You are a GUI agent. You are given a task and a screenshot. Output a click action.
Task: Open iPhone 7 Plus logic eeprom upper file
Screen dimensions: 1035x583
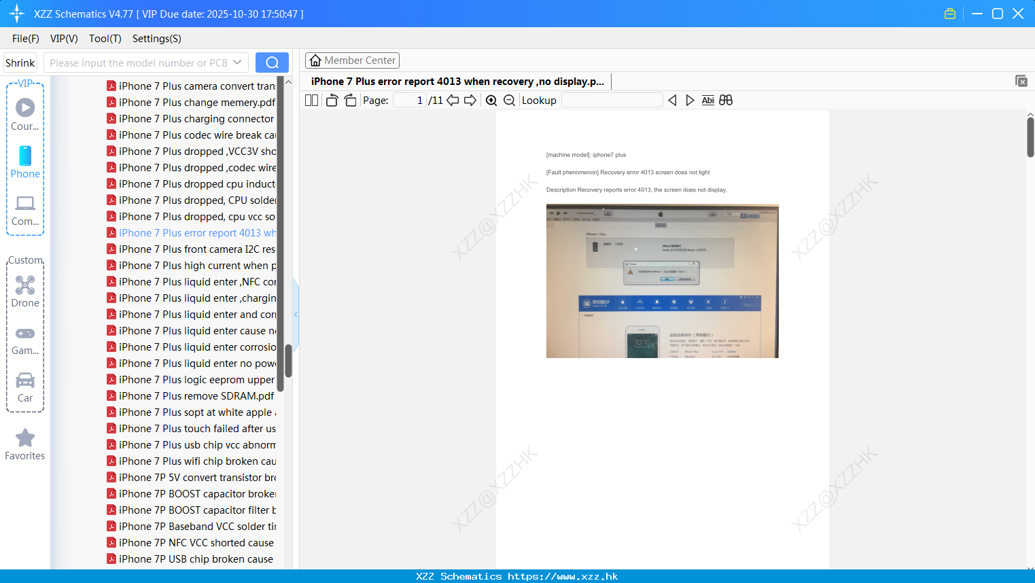pyautogui.click(x=191, y=379)
